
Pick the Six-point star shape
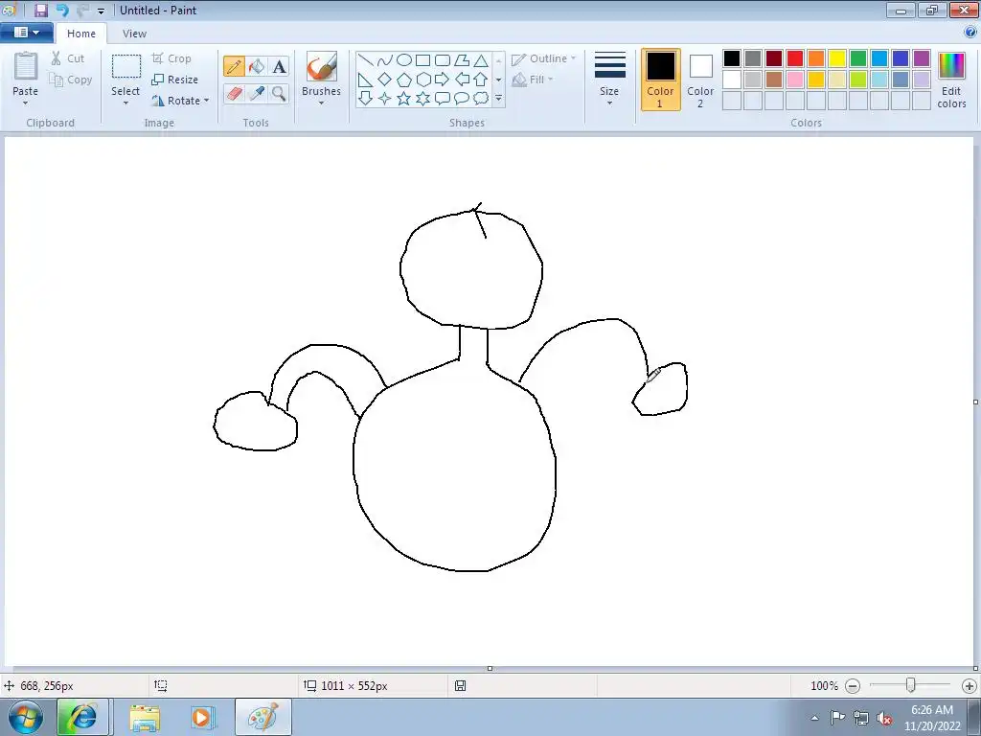tap(422, 99)
